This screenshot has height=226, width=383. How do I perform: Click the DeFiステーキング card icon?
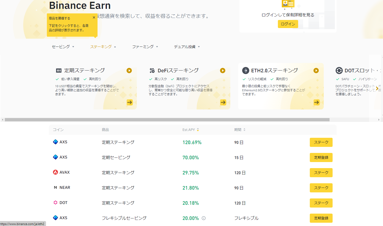pyautogui.click(x=152, y=71)
